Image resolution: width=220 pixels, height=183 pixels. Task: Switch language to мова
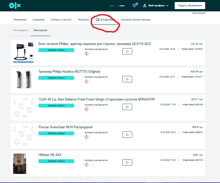(122, 6)
